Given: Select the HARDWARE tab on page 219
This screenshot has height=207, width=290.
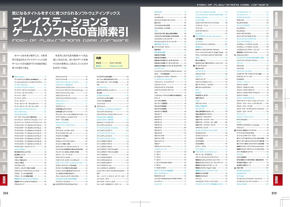Looking at the screenshot, I should (278, 19).
